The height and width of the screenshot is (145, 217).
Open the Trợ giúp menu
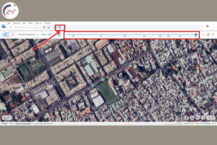pos(47,23)
